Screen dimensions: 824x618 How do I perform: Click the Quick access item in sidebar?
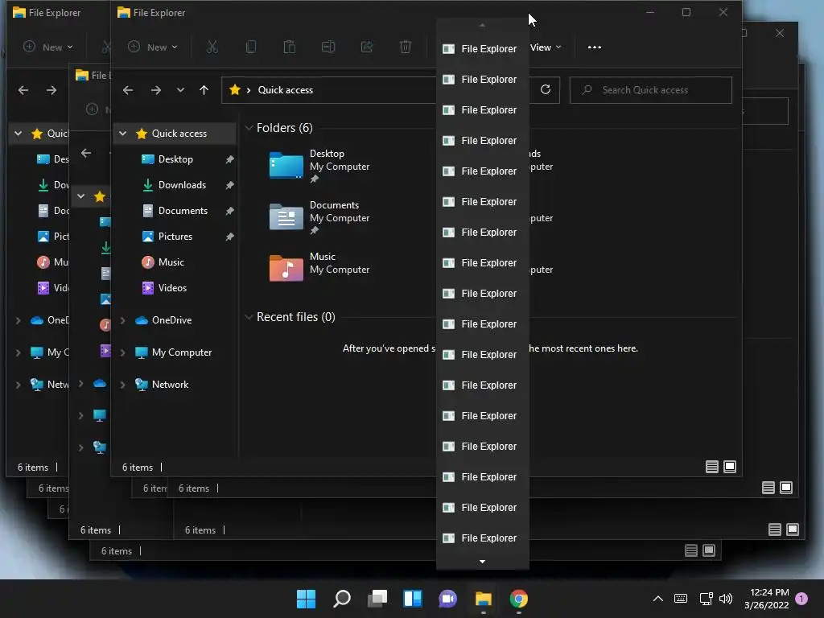coord(175,134)
